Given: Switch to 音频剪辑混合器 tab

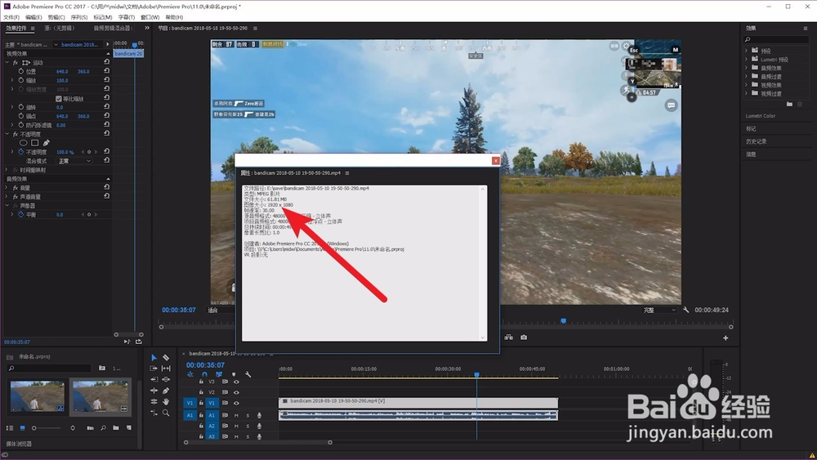Looking at the screenshot, I should (113, 28).
